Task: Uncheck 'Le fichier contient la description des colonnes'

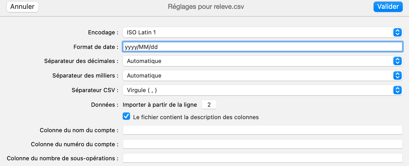Action: tap(126, 116)
